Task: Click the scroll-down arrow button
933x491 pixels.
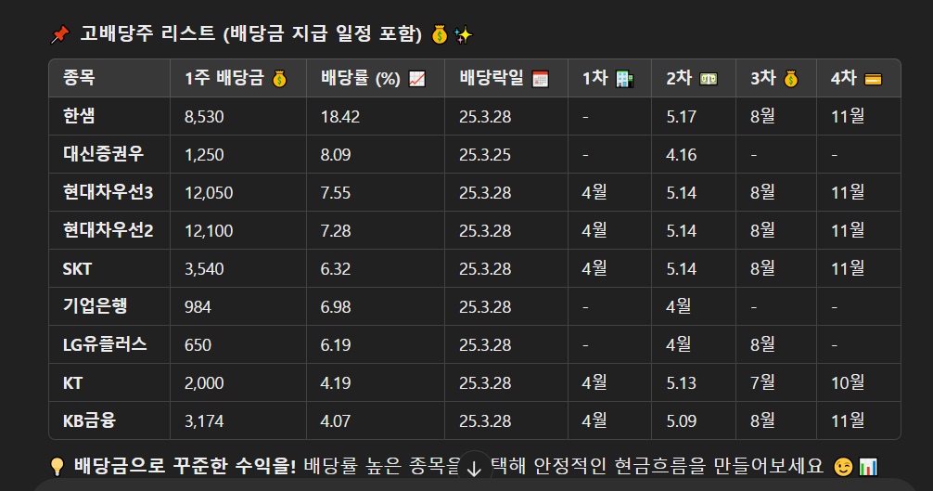Action: pos(474,469)
